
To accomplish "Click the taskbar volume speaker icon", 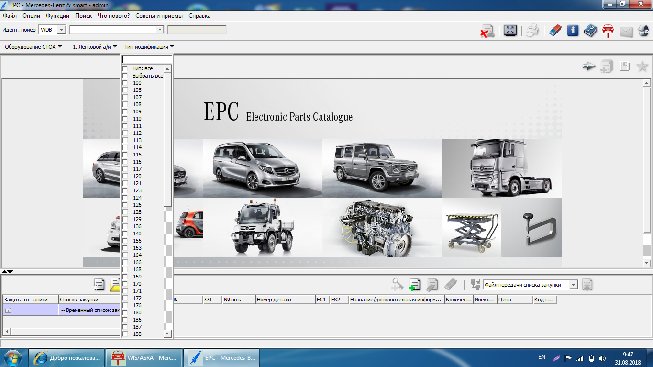I will click(603, 358).
